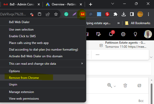154x104 pixels.
Task: Close the Overview - Pattinson tab
Action: point(81,4)
